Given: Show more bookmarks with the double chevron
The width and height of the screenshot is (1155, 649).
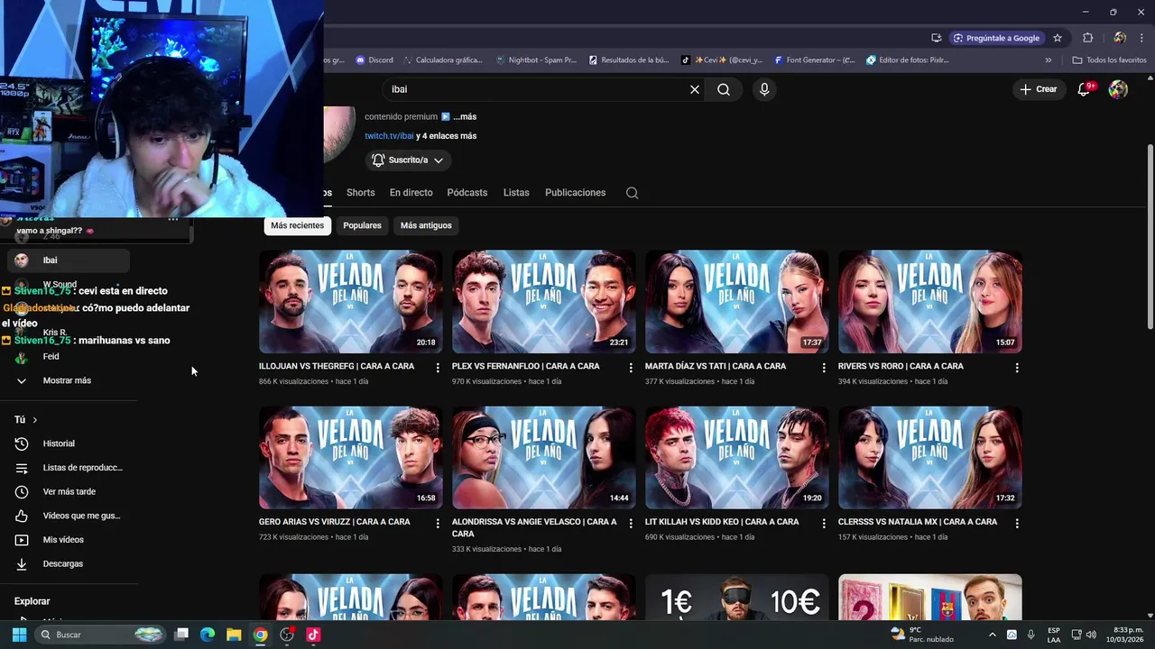Looking at the screenshot, I should point(1049,60).
